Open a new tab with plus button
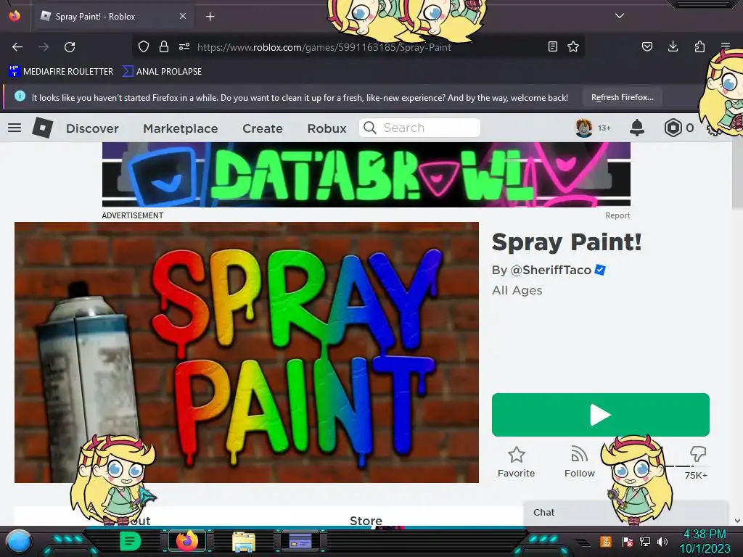The height and width of the screenshot is (557, 743). point(210,17)
